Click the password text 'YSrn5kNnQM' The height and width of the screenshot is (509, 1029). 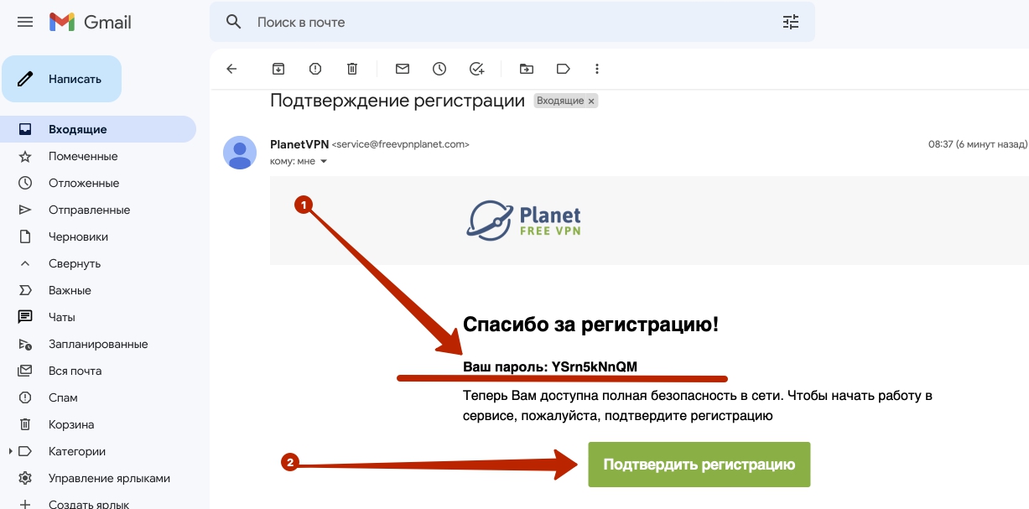point(595,366)
